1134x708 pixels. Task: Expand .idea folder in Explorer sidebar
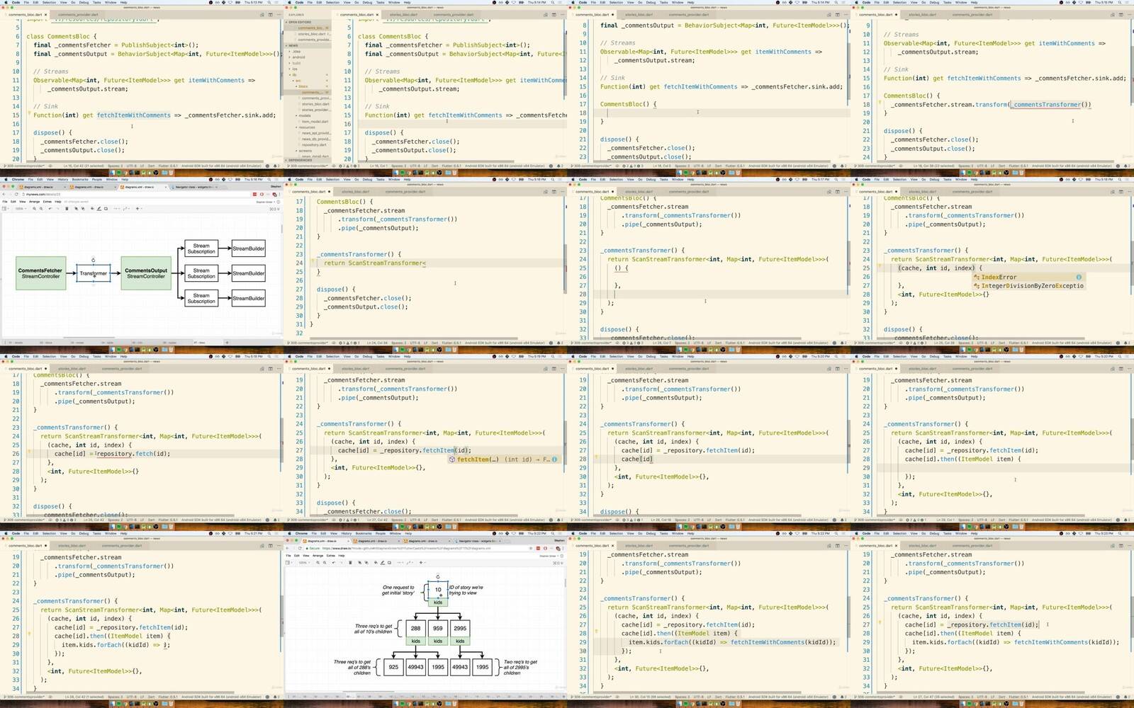point(297,52)
